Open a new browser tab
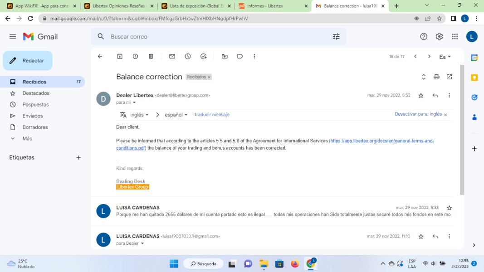Screen dimensions: 484x272 click(x=396, y=6)
